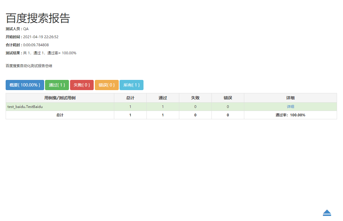Click the 用例集/测试用例 column header
Viewport: 343px width, 221px height.
[60, 98]
